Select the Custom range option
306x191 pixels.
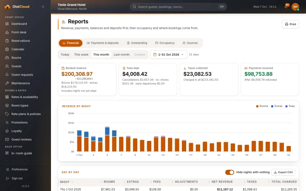[x=140, y=55]
